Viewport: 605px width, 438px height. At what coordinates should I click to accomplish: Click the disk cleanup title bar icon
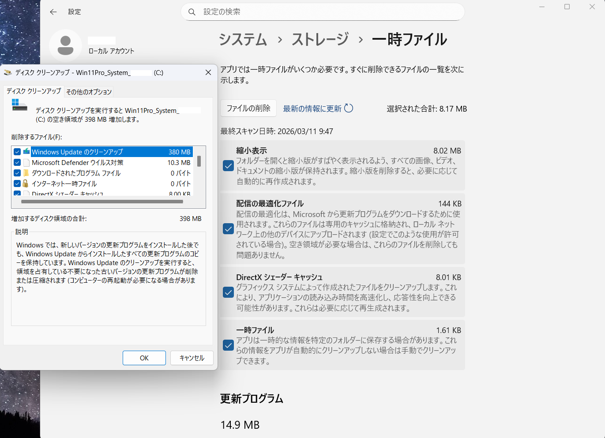[8, 73]
